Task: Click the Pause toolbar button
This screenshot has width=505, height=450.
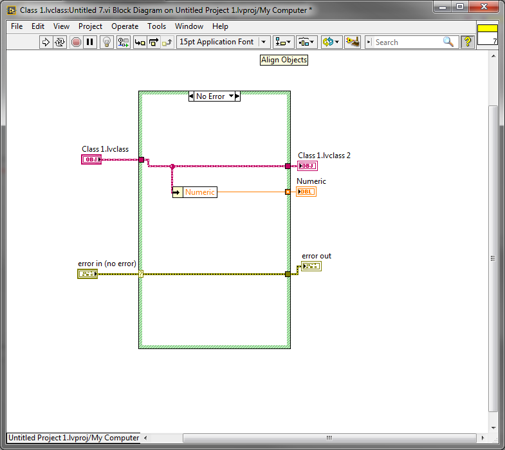Action: [90, 42]
